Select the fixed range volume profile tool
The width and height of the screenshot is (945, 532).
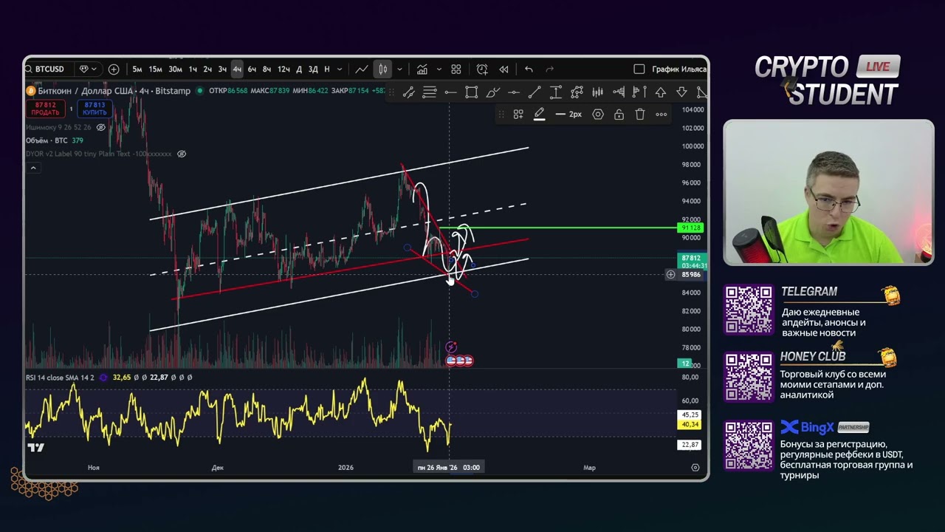(x=619, y=92)
